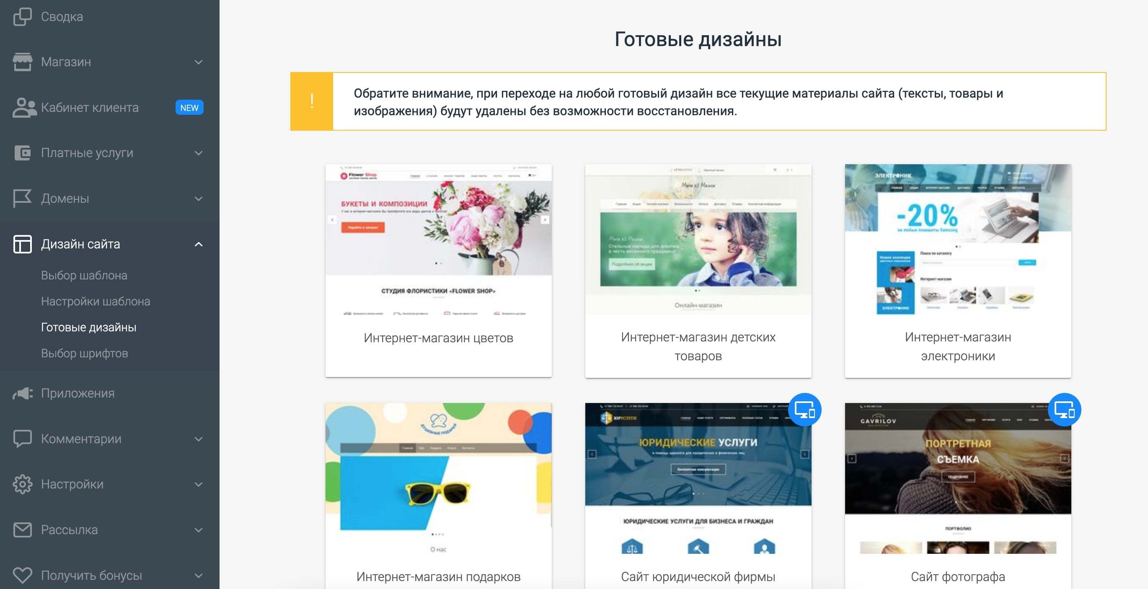Click the Магазин storefront icon

point(22,62)
